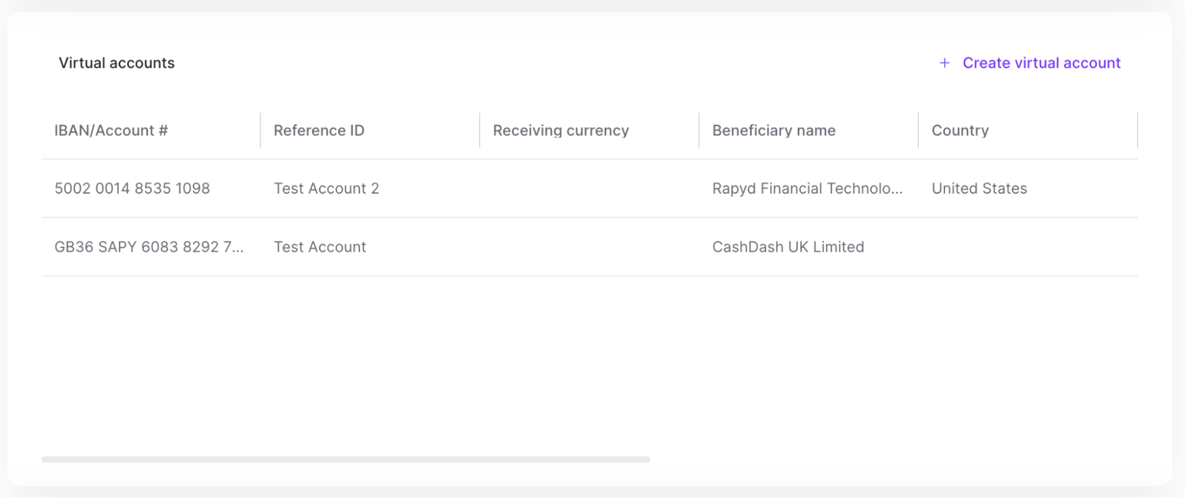The height and width of the screenshot is (498, 1185).
Task: Click the empty Receiving currency cell in first row
Action: [x=589, y=188]
